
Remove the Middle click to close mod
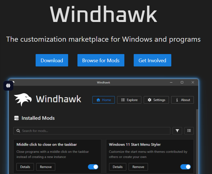click(46, 167)
